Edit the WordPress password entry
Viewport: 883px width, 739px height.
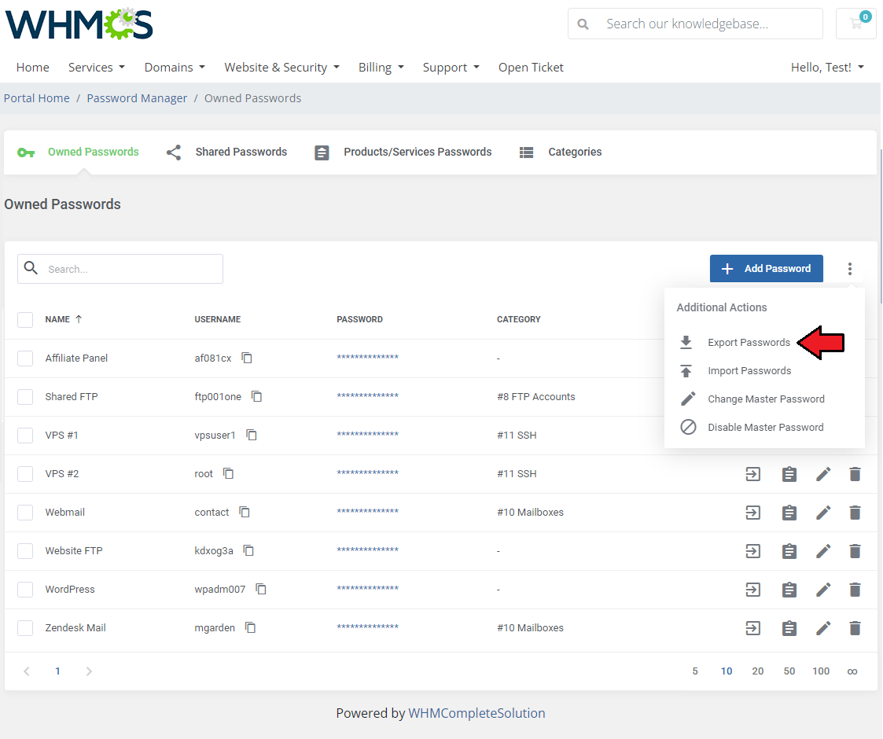[823, 590]
